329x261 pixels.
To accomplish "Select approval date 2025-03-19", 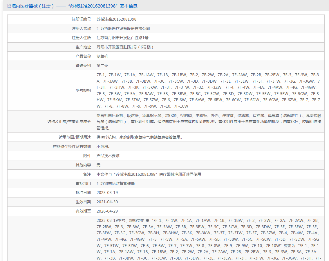I will click(107, 193).
